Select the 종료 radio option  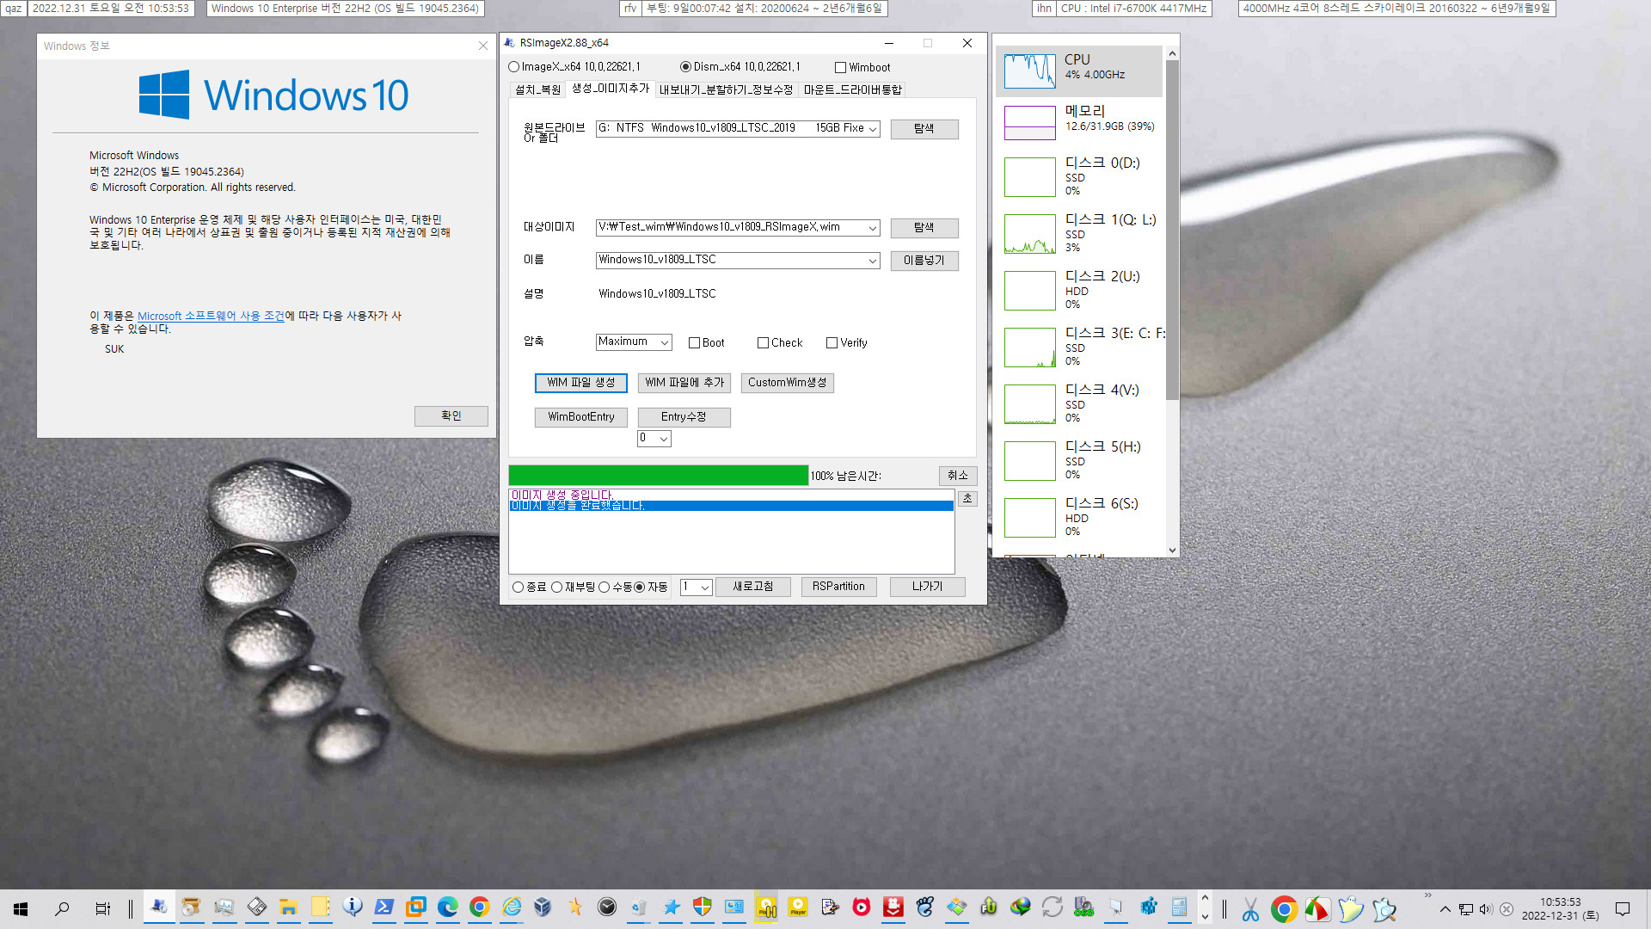pyautogui.click(x=518, y=588)
